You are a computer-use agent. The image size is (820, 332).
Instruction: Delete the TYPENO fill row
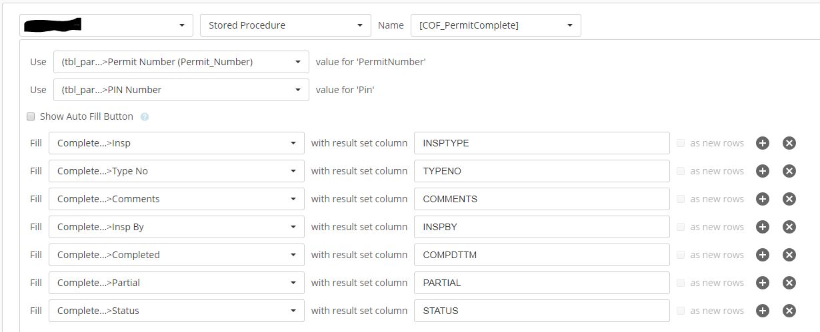pyautogui.click(x=789, y=171)
